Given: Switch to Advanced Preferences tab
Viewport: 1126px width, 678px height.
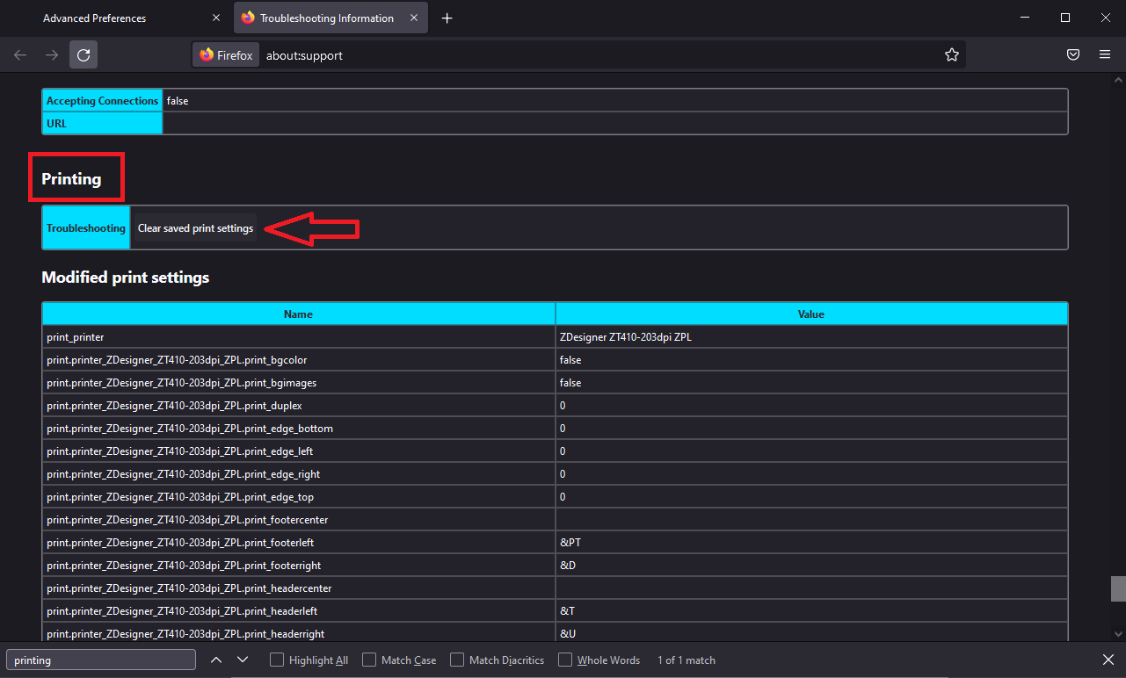Looking at the screenshot, I should pyautogui.click(x=117, y=18).
